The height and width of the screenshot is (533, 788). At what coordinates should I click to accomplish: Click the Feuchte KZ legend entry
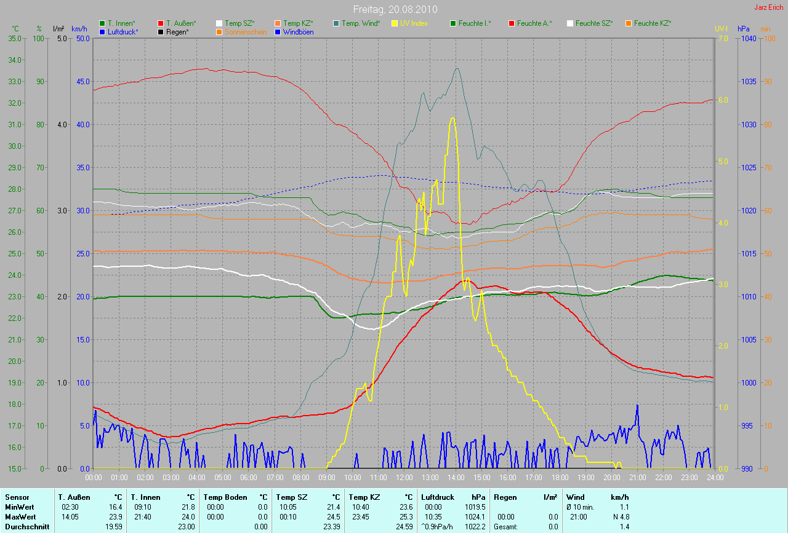653,23
